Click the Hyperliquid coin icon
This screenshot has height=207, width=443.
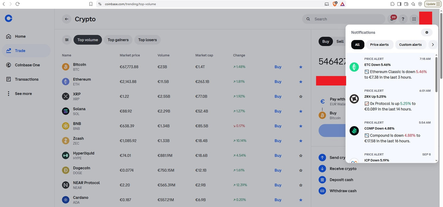tap(65, 156)
